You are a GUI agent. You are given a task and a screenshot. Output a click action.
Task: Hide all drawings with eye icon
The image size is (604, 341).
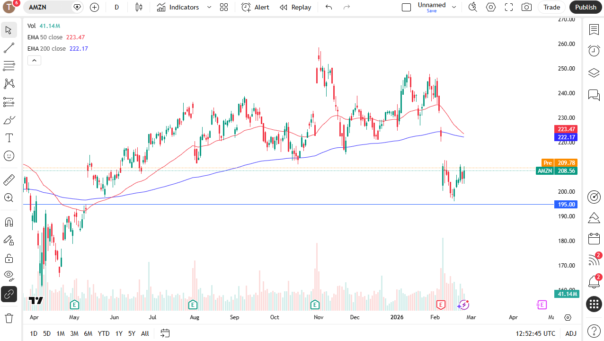9,276
